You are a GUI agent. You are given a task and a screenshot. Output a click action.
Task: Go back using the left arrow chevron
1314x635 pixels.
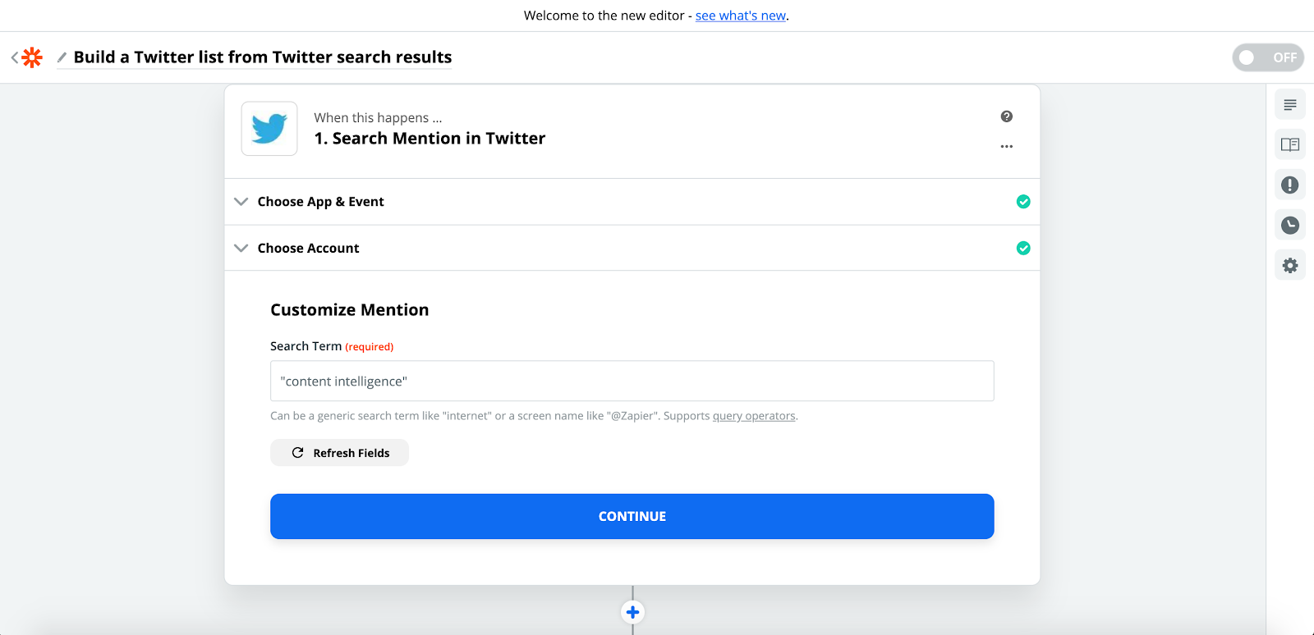(x=15, y=57)
